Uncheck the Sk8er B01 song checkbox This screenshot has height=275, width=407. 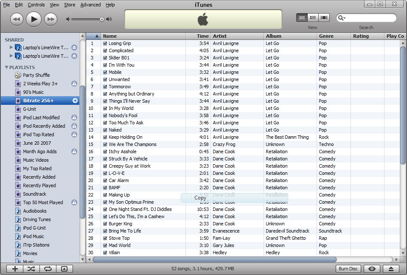point(105,58)
